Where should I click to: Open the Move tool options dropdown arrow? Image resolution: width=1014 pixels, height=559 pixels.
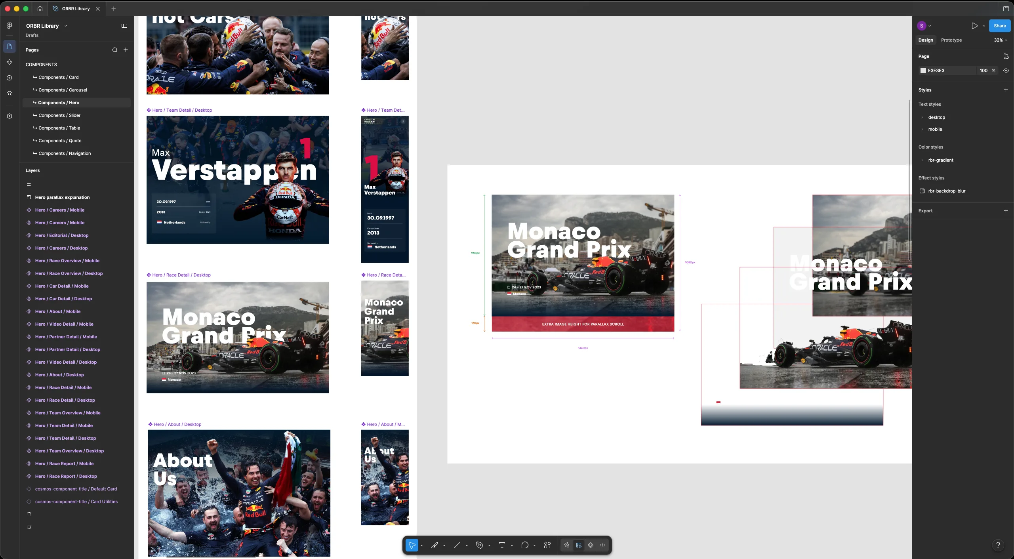(x=421, y=546)
